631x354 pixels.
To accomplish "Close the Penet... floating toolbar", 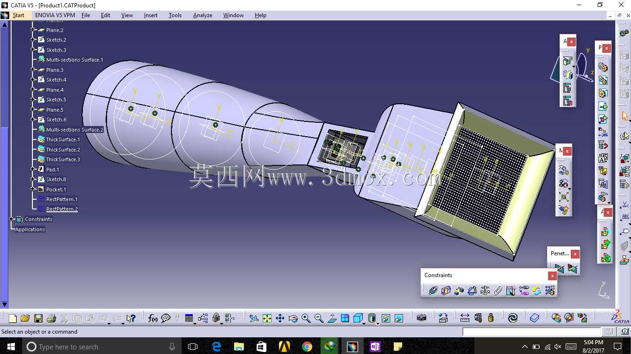I will coord(575,254).
